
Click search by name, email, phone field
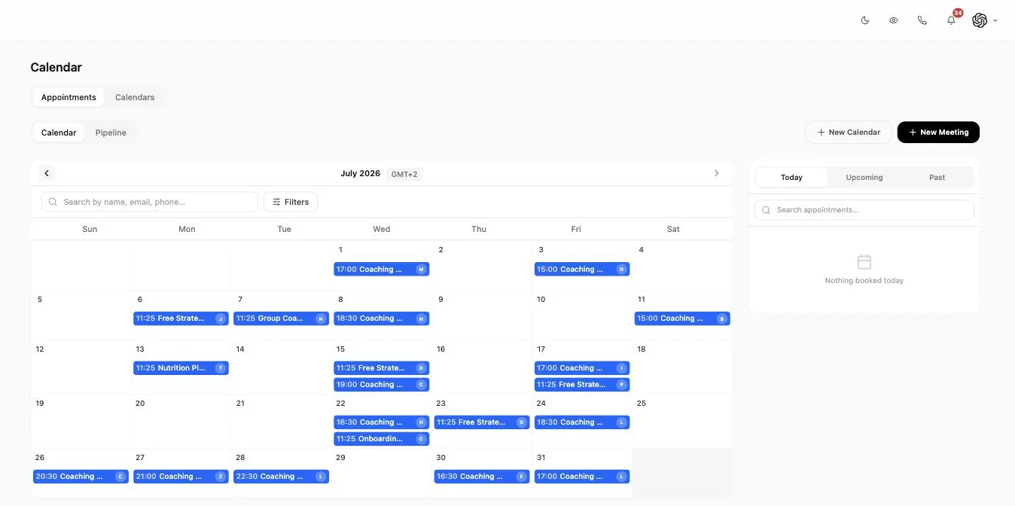click(150, 202)
